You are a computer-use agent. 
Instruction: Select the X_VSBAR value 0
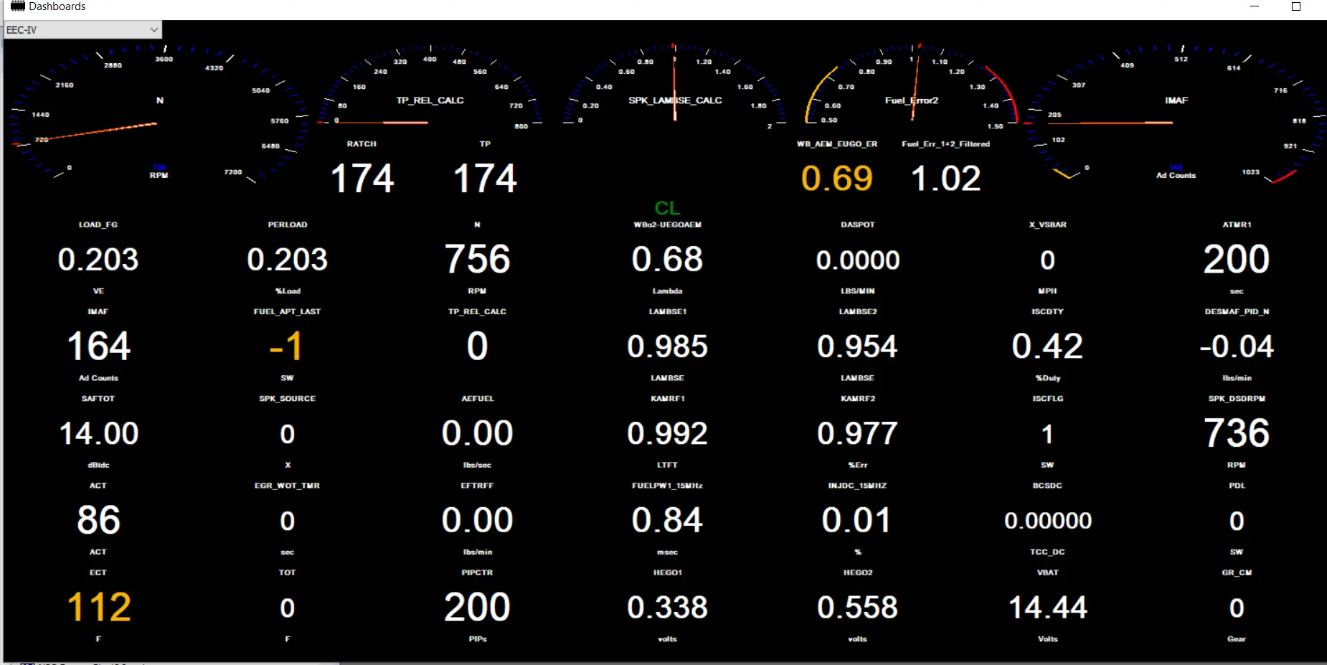tap(1047, 260)
